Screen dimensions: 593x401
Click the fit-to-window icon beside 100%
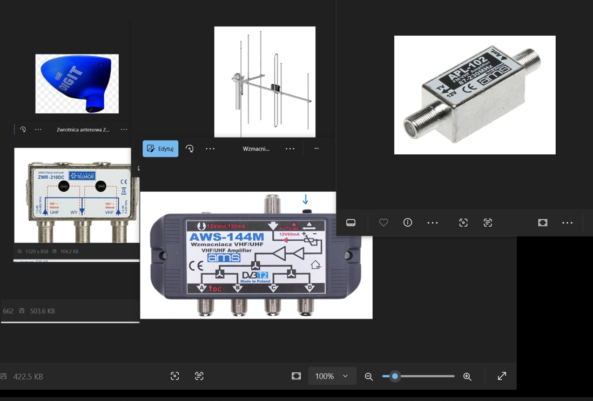click(296, 376)
